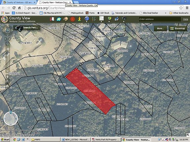190x142 pixels.
Task: Click the pan hand tool on left navigation
Action: point(7,76)
